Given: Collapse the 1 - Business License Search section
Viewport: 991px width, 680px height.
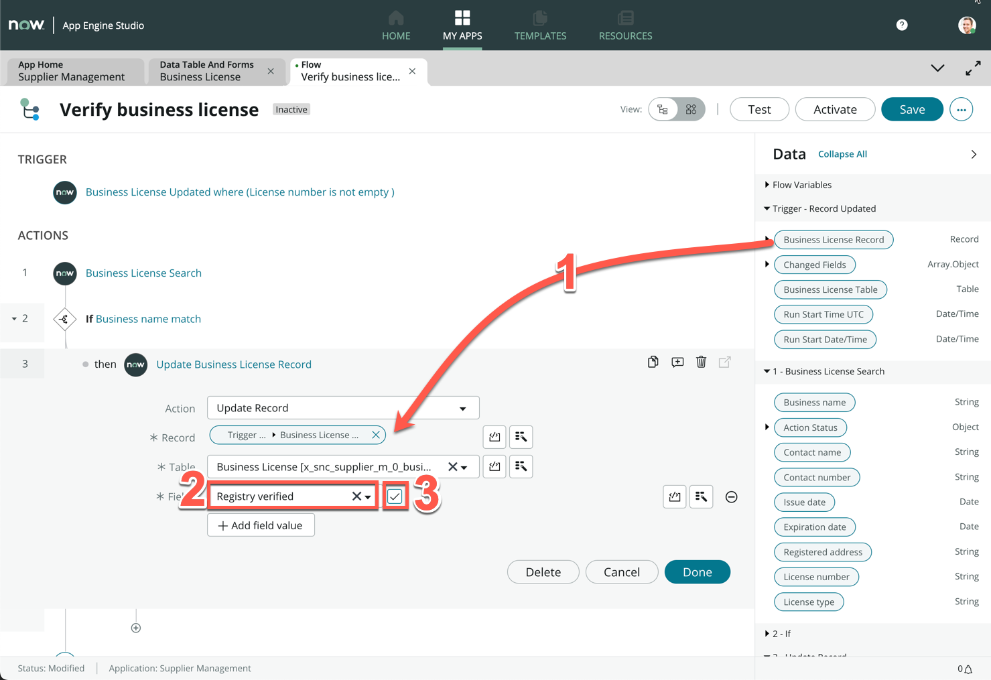Looking at the screenshot, I should coord(767,371).
